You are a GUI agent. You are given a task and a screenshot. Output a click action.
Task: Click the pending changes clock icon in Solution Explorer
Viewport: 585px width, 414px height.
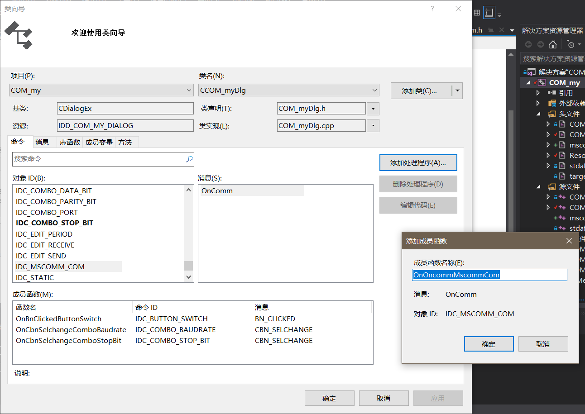click(571, 44)
